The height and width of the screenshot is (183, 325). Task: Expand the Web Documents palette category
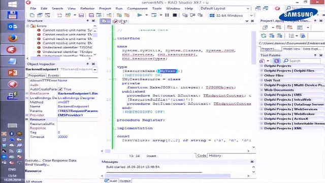click(262, 90)
